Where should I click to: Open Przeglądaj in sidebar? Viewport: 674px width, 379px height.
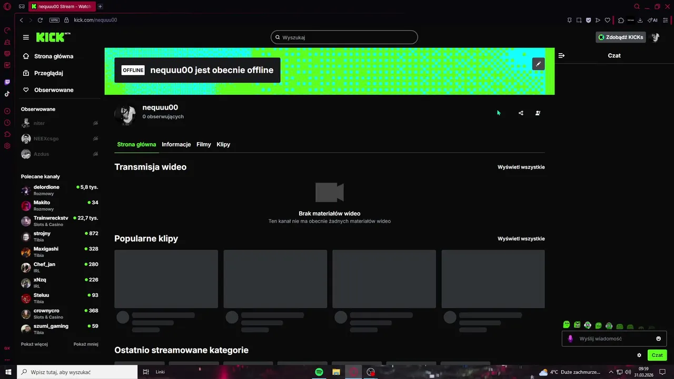tap(60, 73)
